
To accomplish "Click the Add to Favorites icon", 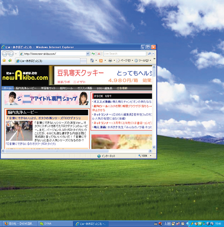I will [10, 60].
